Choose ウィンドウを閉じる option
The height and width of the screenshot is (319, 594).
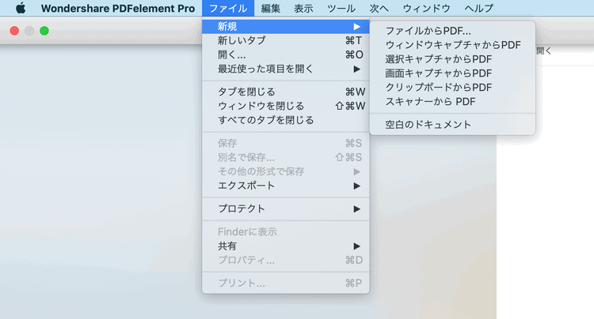point(286,106)
